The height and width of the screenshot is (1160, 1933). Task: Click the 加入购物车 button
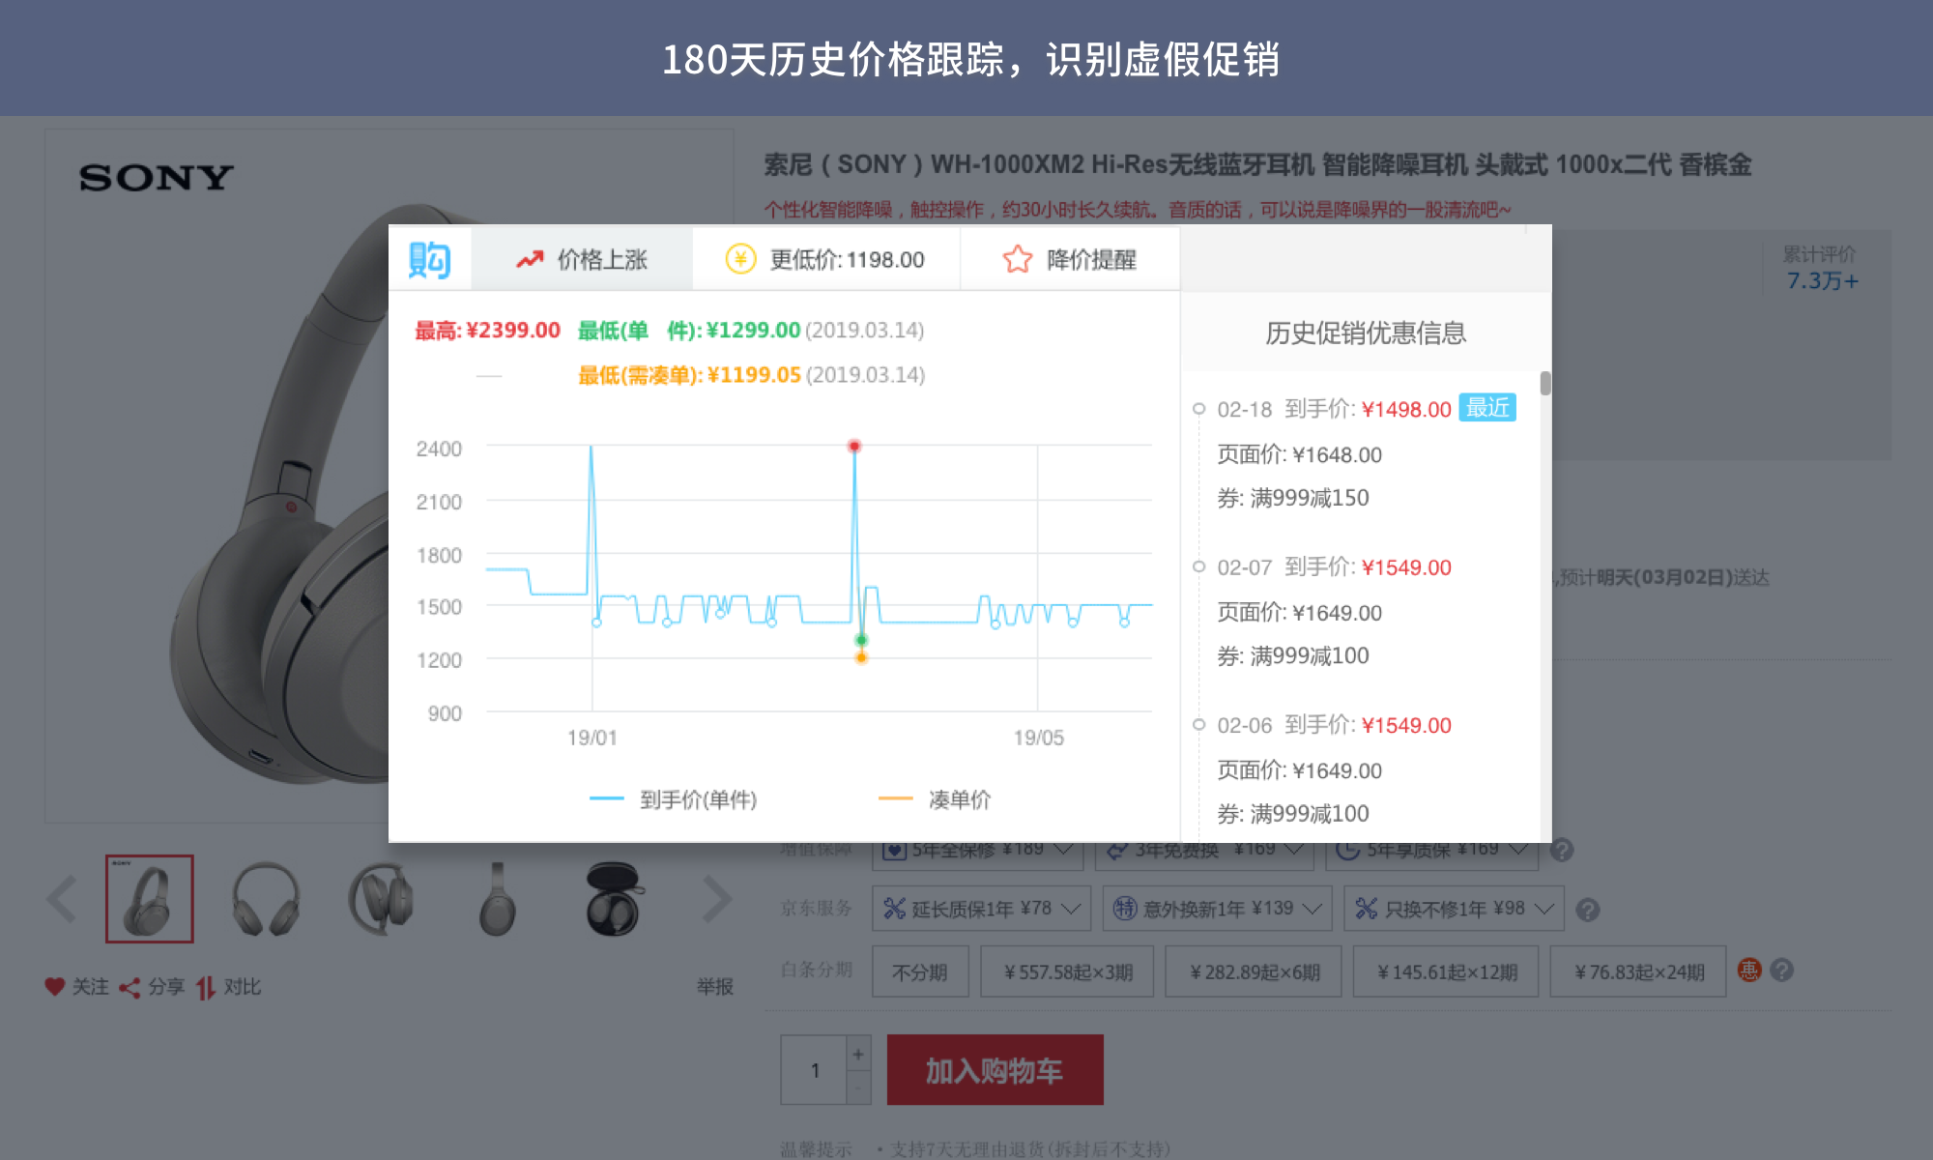994,1070
